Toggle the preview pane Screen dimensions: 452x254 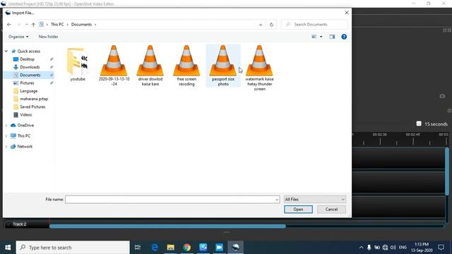tap(332, 37)
